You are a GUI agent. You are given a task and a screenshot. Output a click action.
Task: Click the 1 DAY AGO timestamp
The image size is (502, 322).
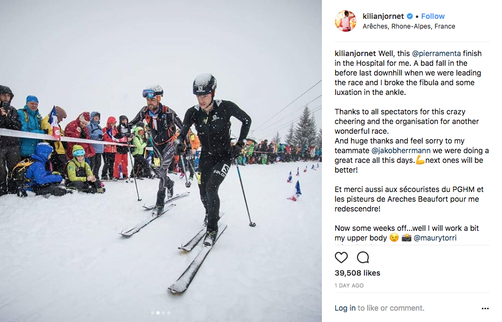349,285
